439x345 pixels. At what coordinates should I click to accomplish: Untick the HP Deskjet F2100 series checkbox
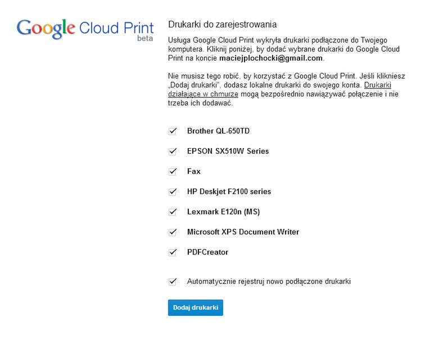173,192
